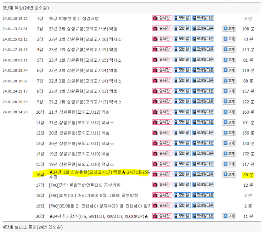Open lecture title 특강 학습전 필수 점검사항
Screen dimensions: 264x232
point(74,18)
